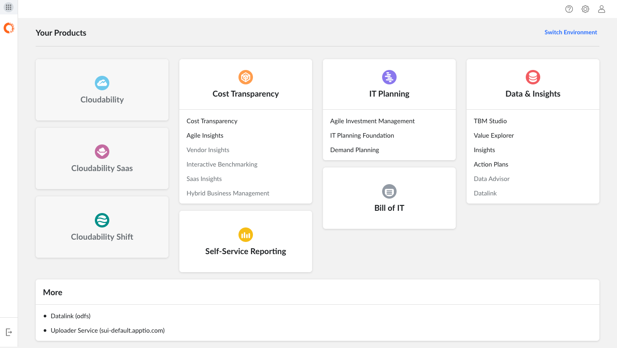Open the app switcher grid icon
The width and height of the screenshot is (617, 348).
click(x=9, y=7)
